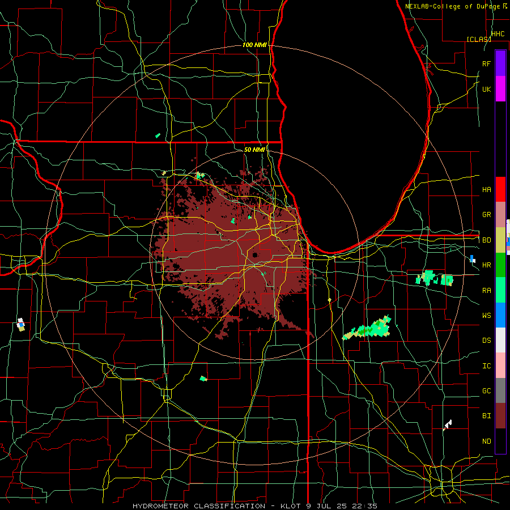
Task: Select the HA legend label
Action: [486, 189]
